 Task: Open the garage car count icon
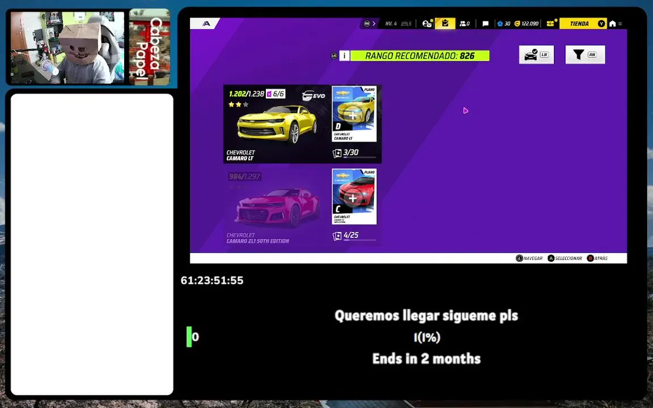pyautogui.click(x=406, y=24)
